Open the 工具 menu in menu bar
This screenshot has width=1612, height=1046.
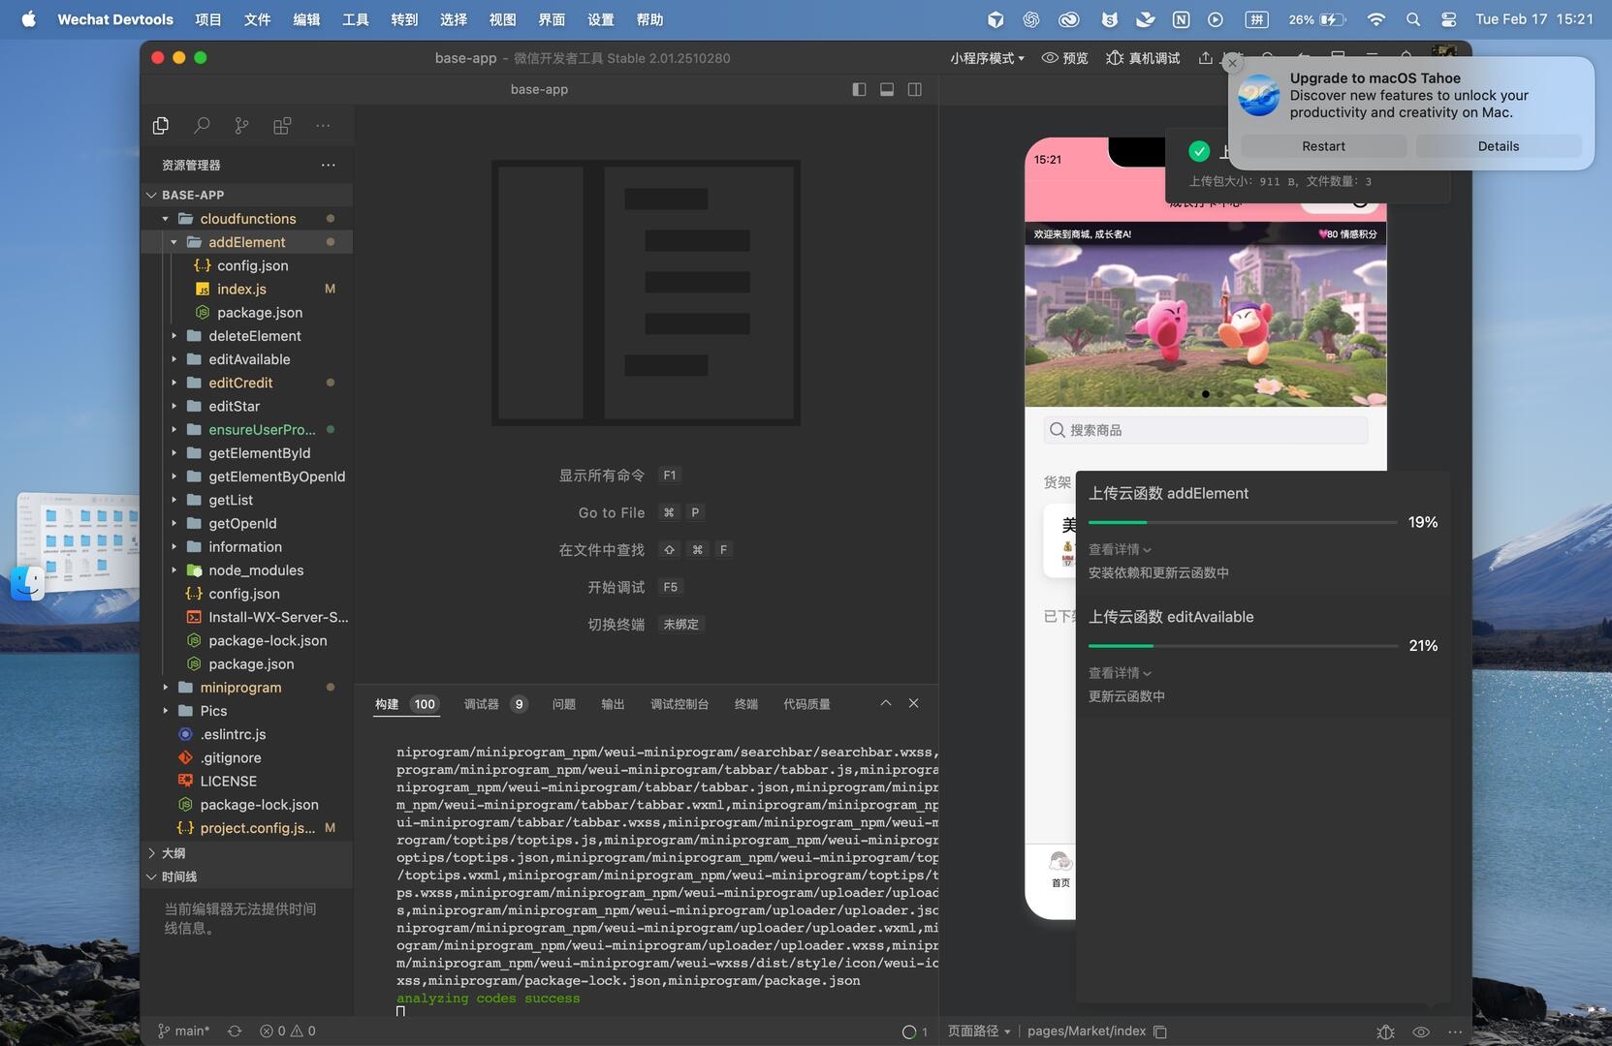tap(356, 19)
